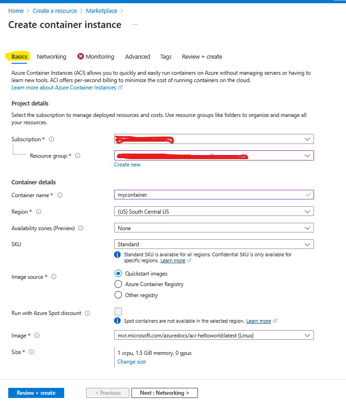
Task: Switch to the Basics tab
Action: pos(19,56)
